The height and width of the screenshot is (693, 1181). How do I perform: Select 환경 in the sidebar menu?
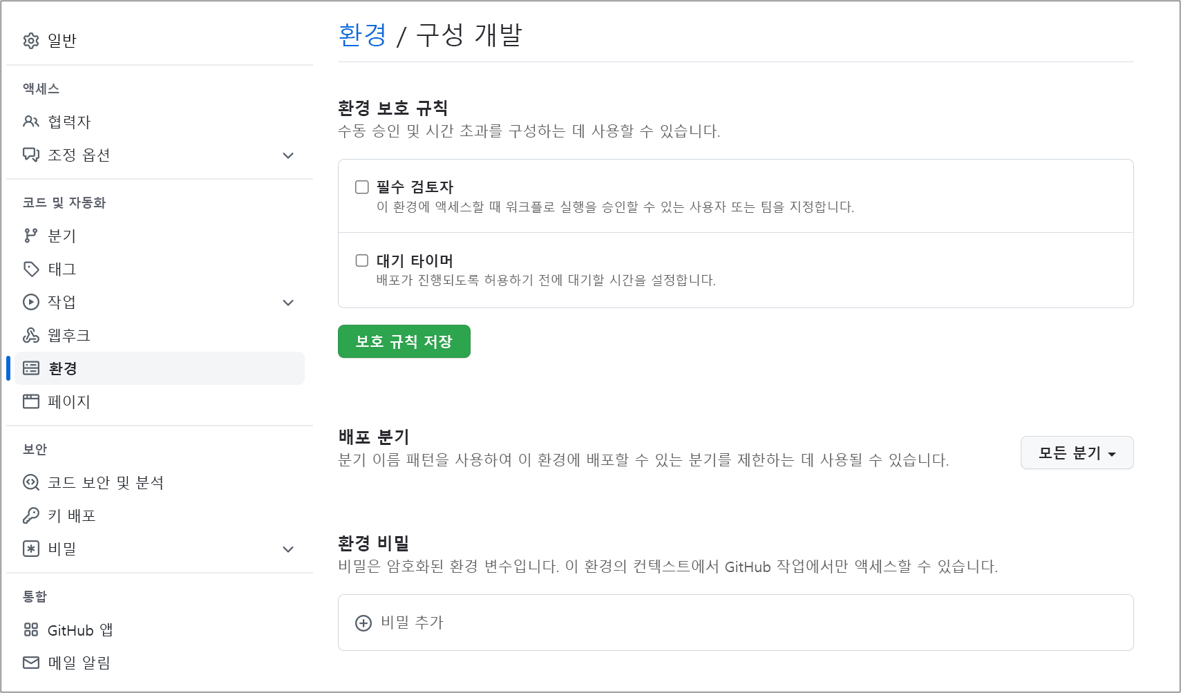click(x=64, y=368)
